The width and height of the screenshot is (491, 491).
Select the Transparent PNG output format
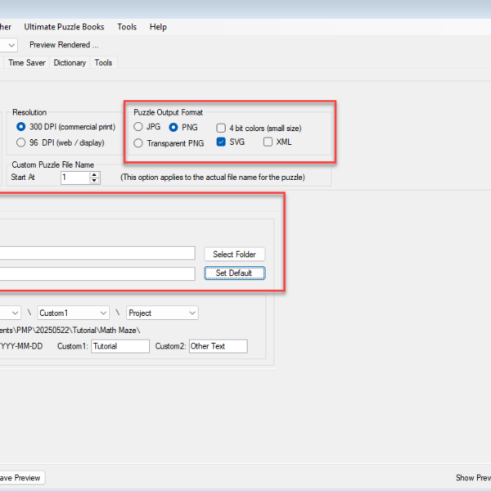coord(137,143)
